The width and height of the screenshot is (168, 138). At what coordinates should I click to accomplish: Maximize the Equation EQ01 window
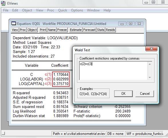pos(131,24)
